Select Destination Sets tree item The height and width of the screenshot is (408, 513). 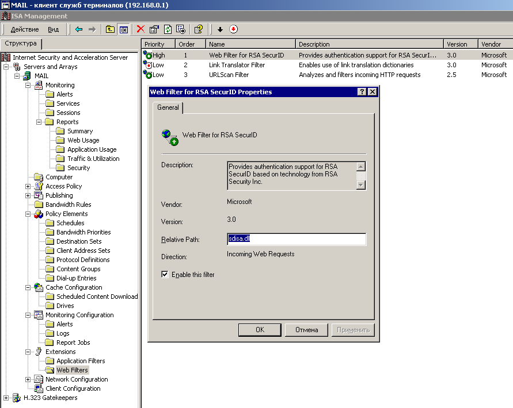click(x=79, y=241)
